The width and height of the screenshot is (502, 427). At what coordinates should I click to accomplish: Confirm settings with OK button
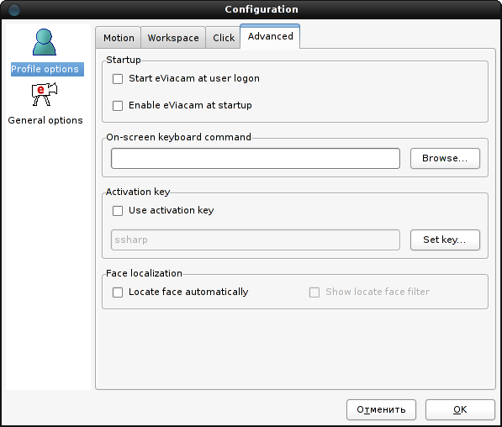click(x=460, y=409)
